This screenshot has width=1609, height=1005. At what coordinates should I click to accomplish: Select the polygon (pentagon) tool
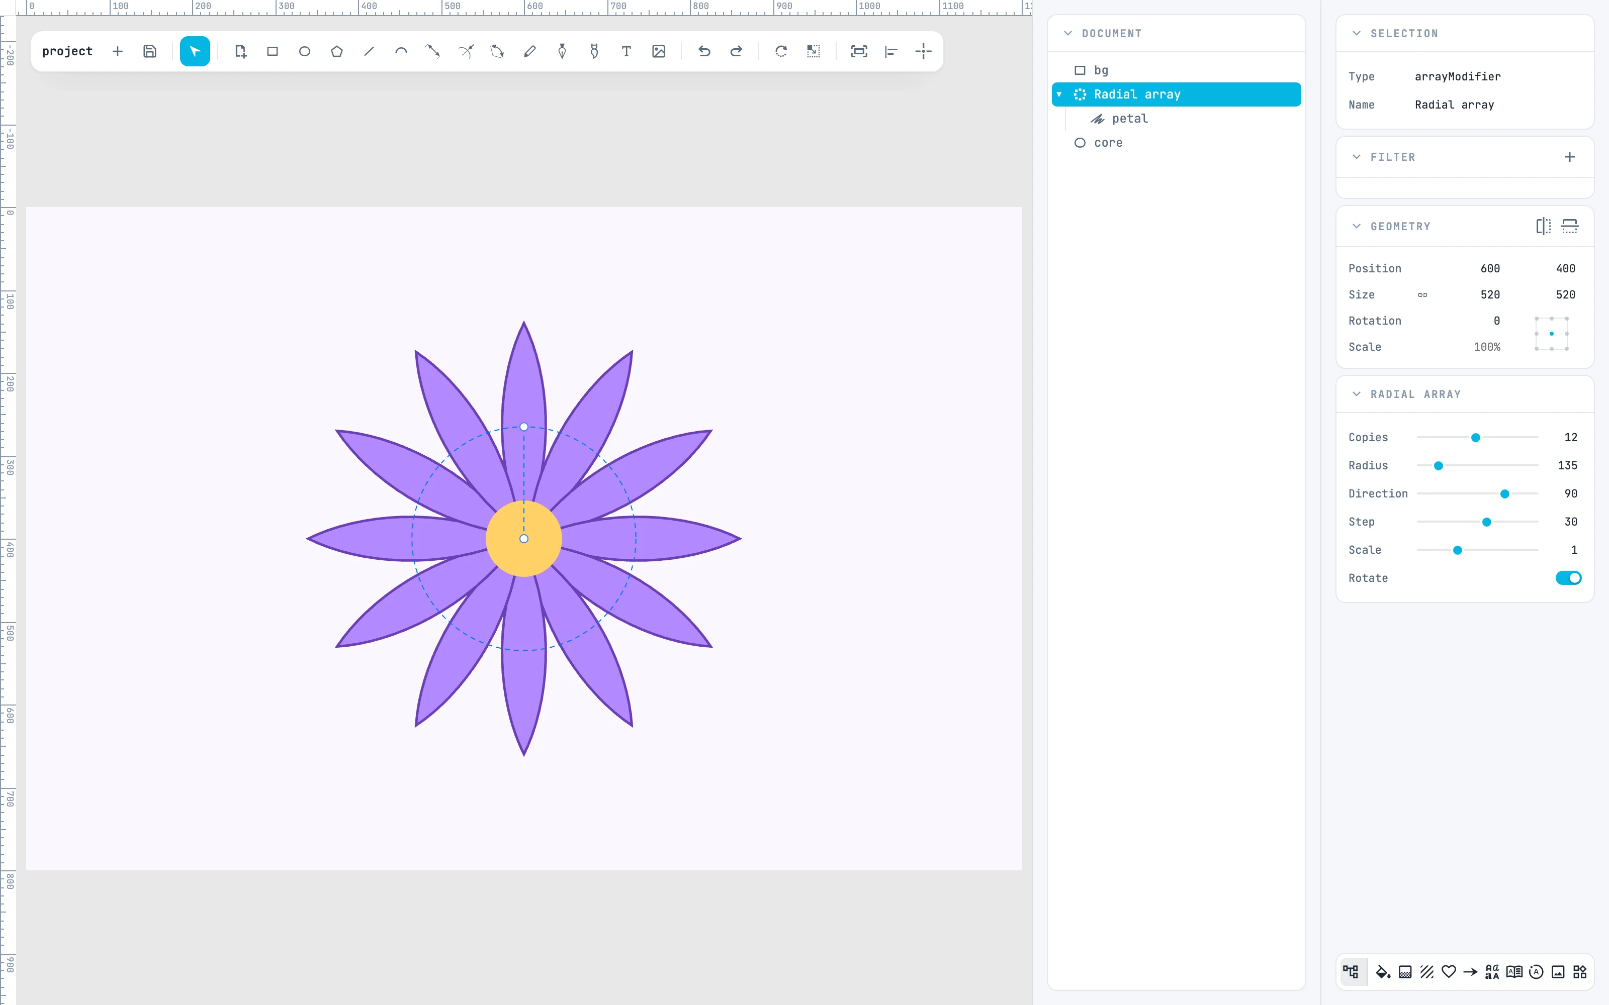point(337,51)
